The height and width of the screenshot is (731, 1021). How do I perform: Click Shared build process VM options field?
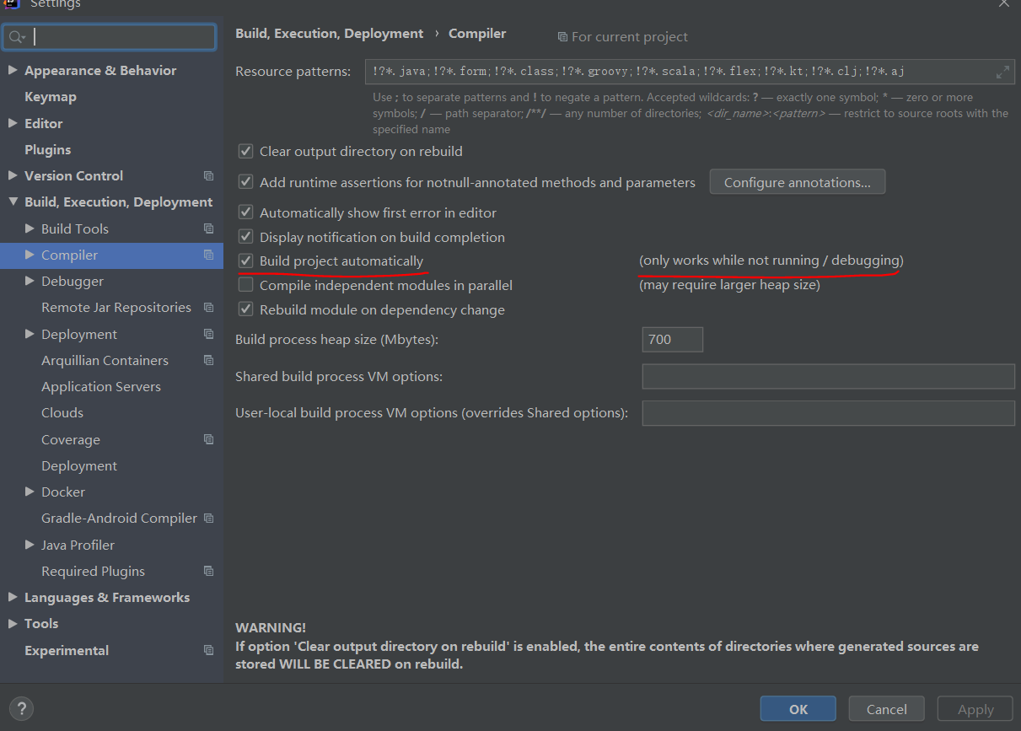[828, 377]
